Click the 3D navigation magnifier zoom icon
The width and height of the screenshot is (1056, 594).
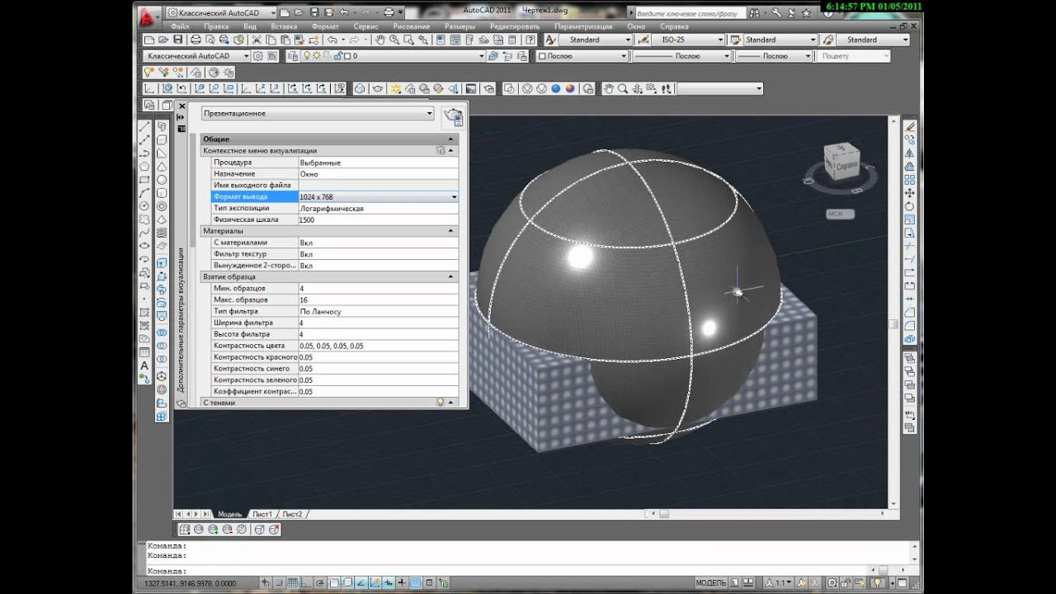click(x=623, y=89)
